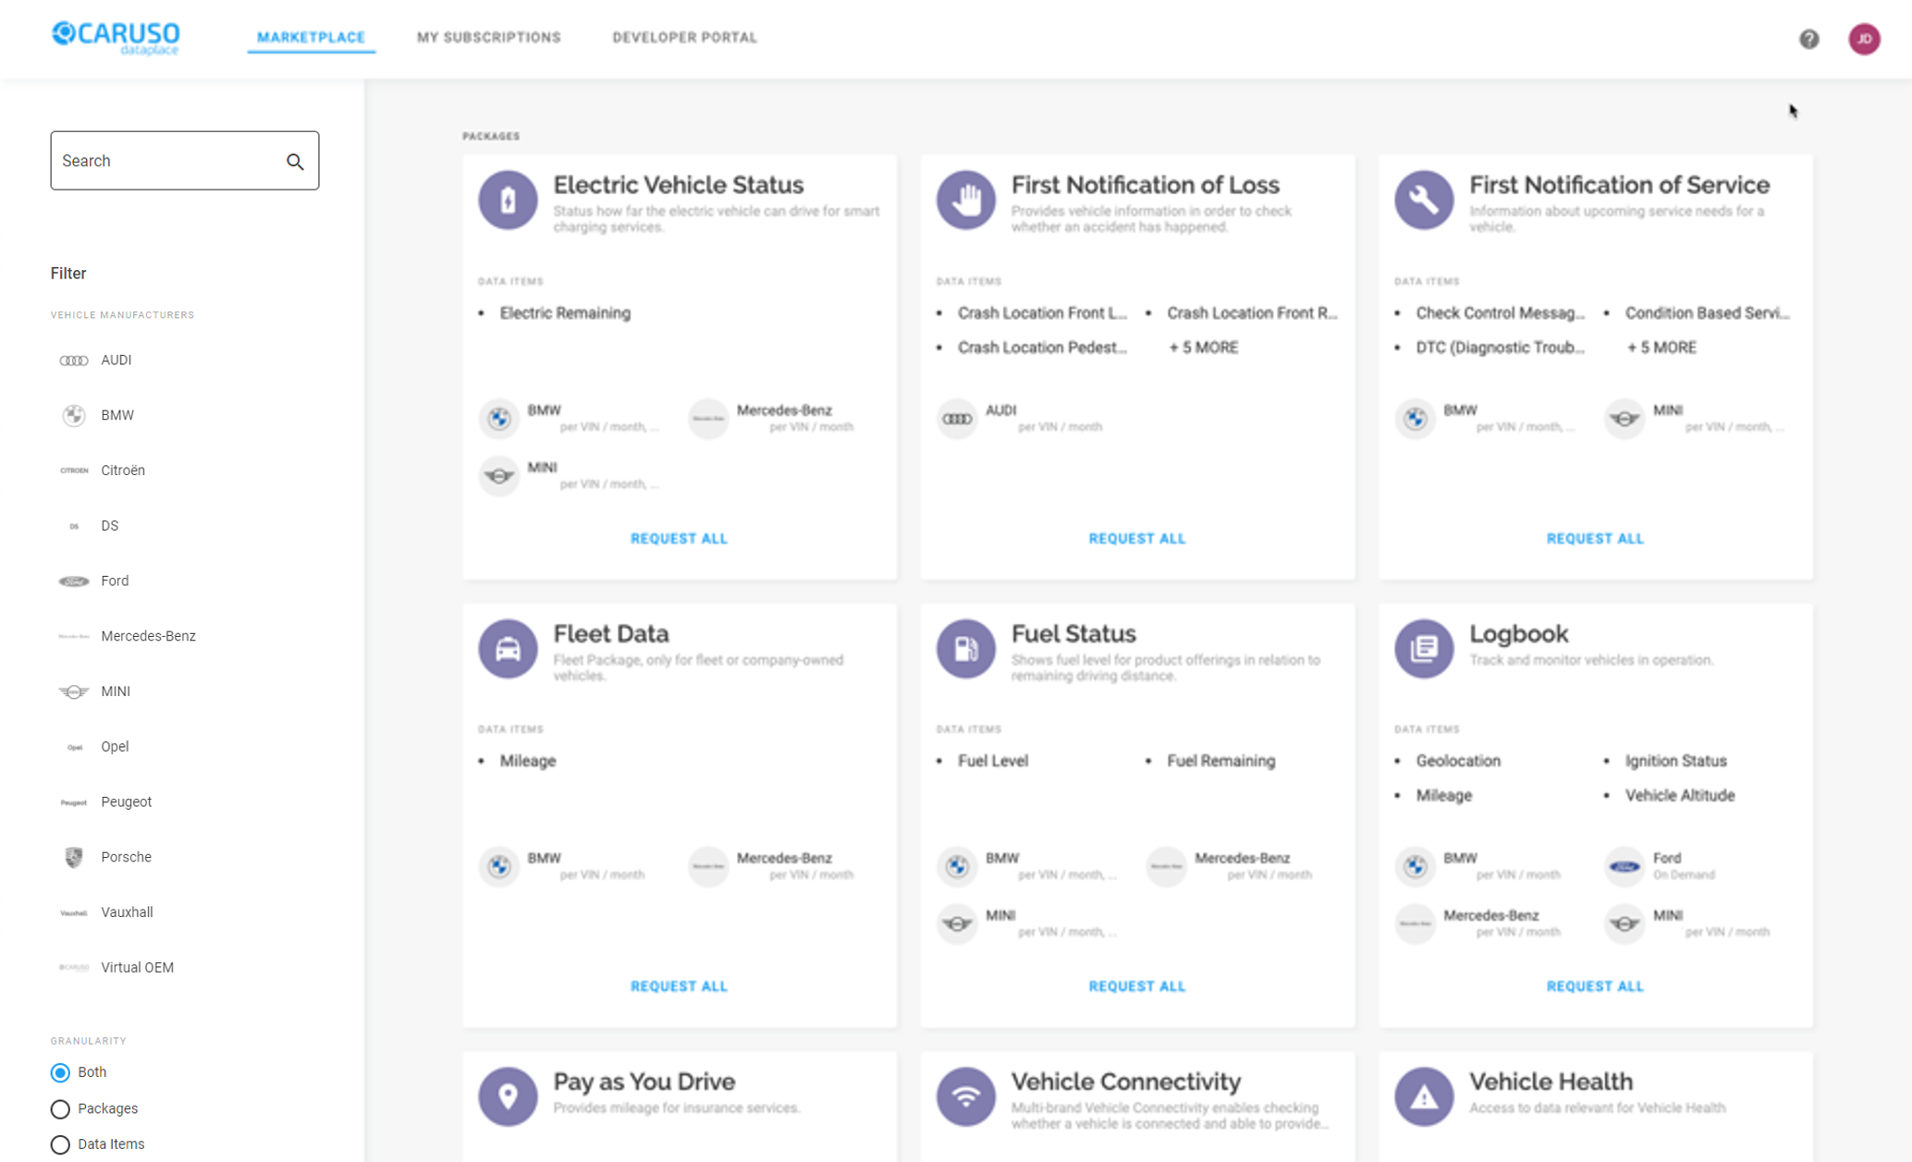Request all for Fleet Data

(x=679, y=986)
